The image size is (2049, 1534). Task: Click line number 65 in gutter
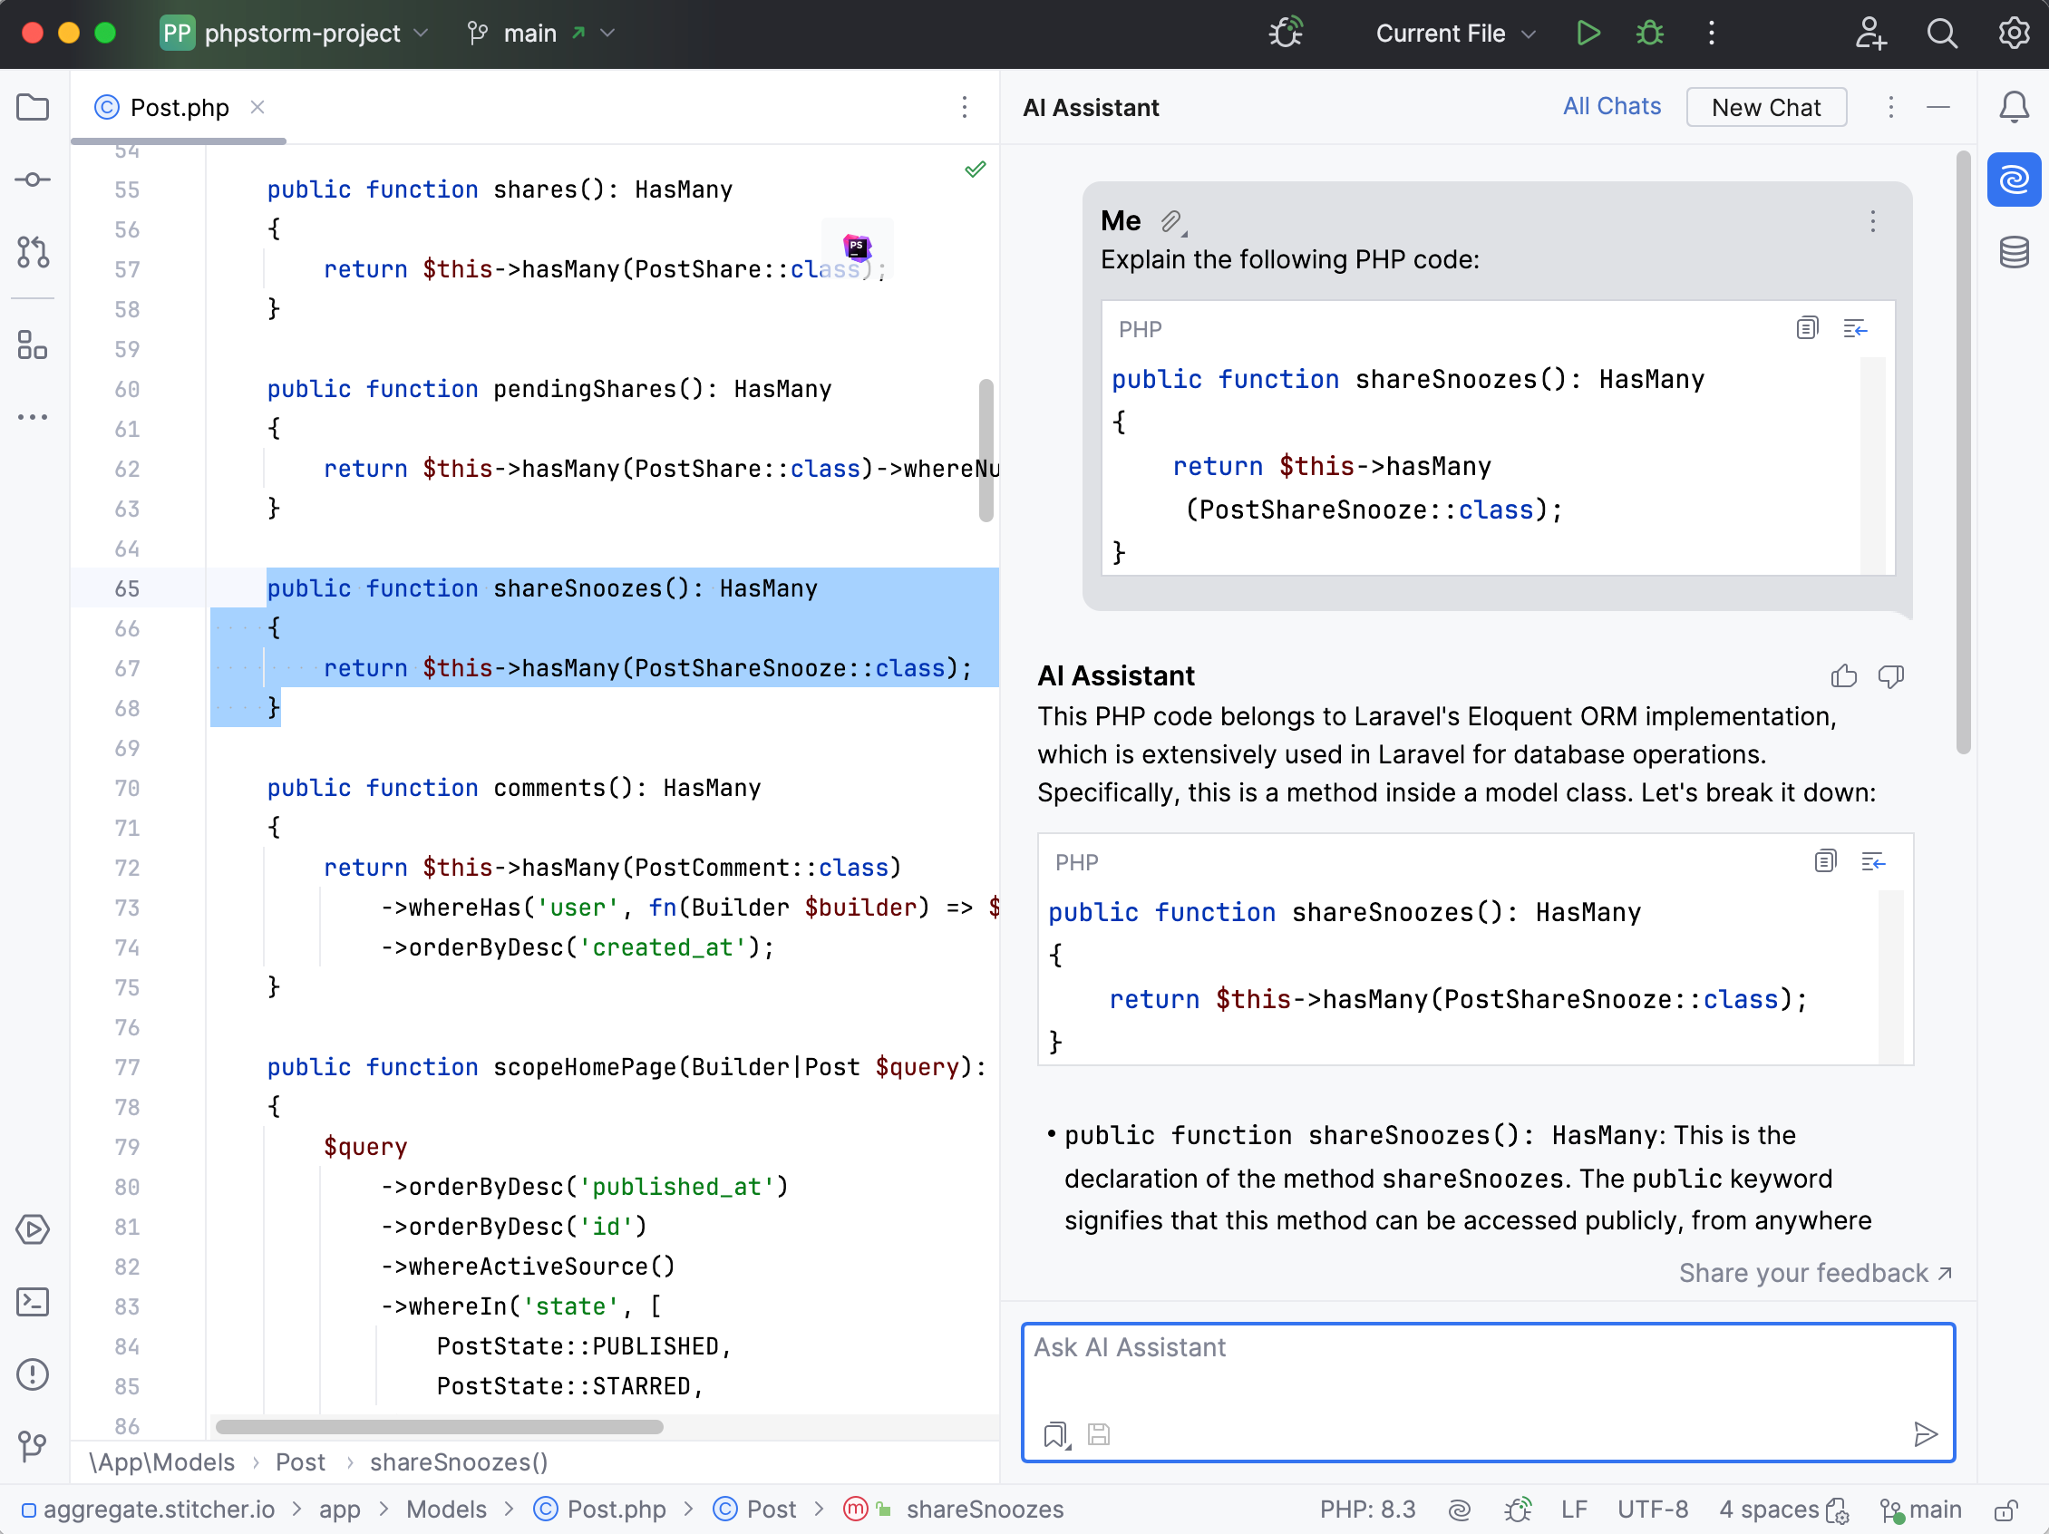[127, 589]
